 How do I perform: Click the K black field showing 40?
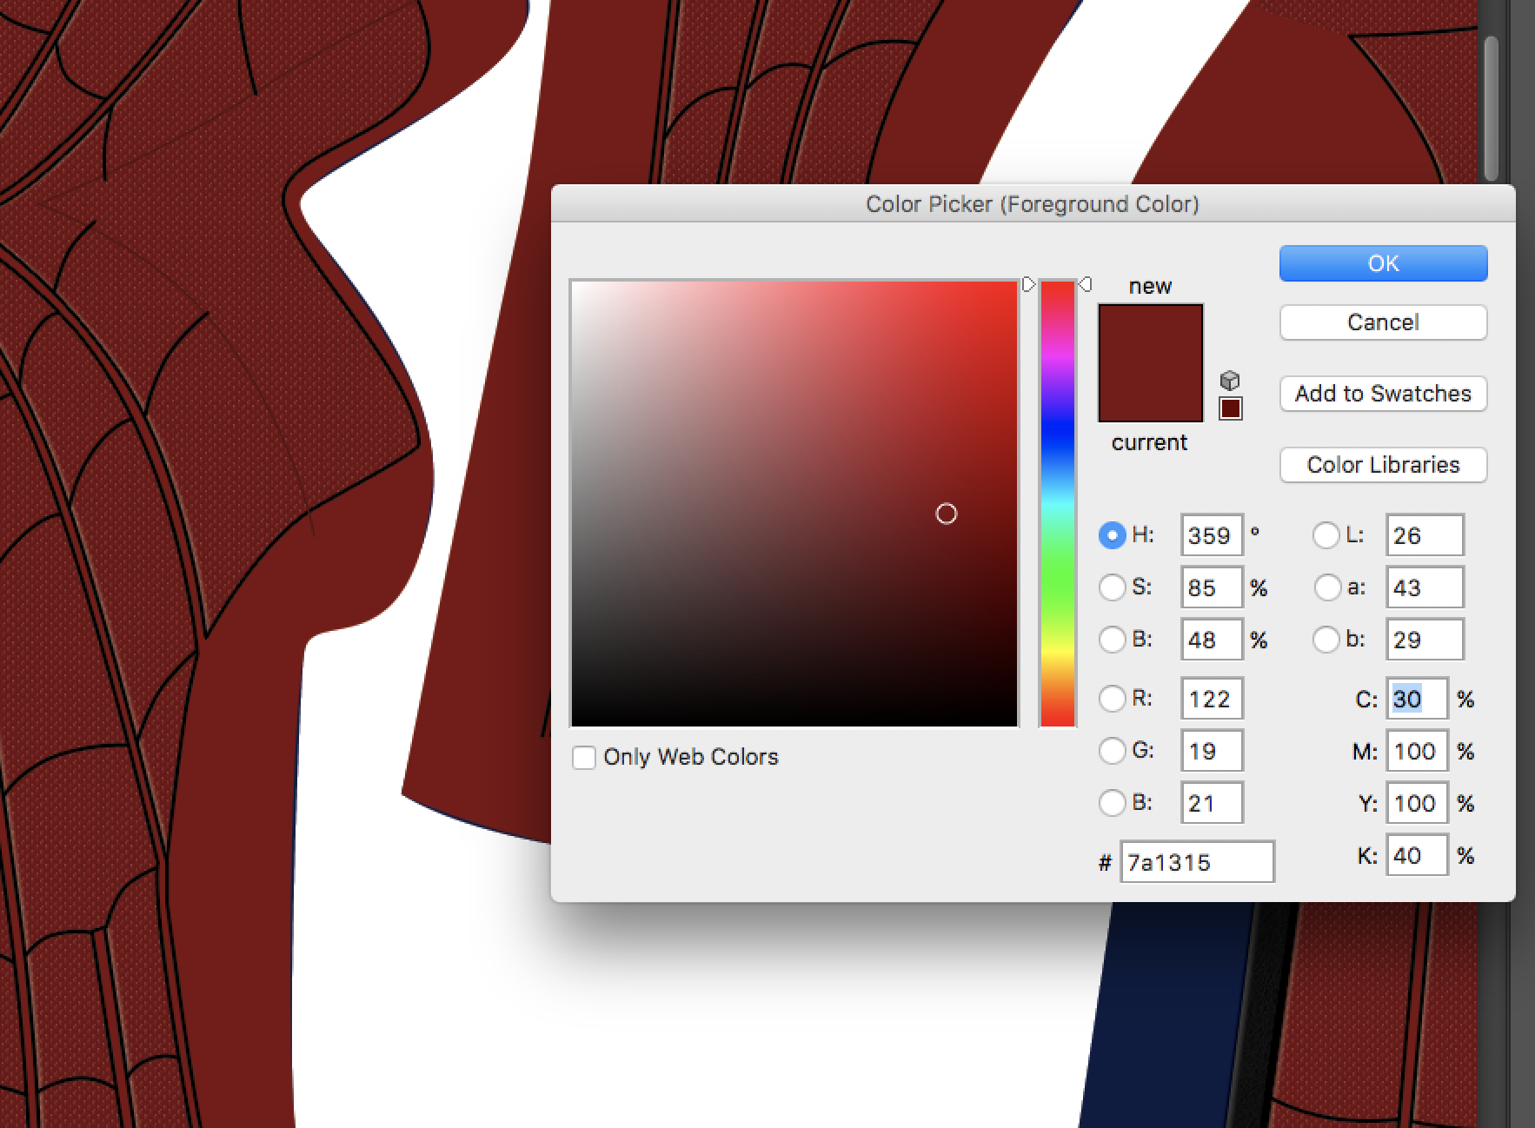coord(1417,855)
